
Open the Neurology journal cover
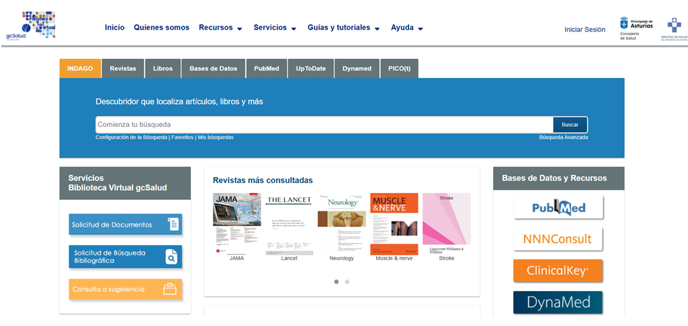coord(341,224)
